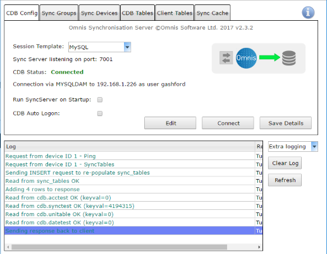Click the blue Omnis logo

[246, 58]
